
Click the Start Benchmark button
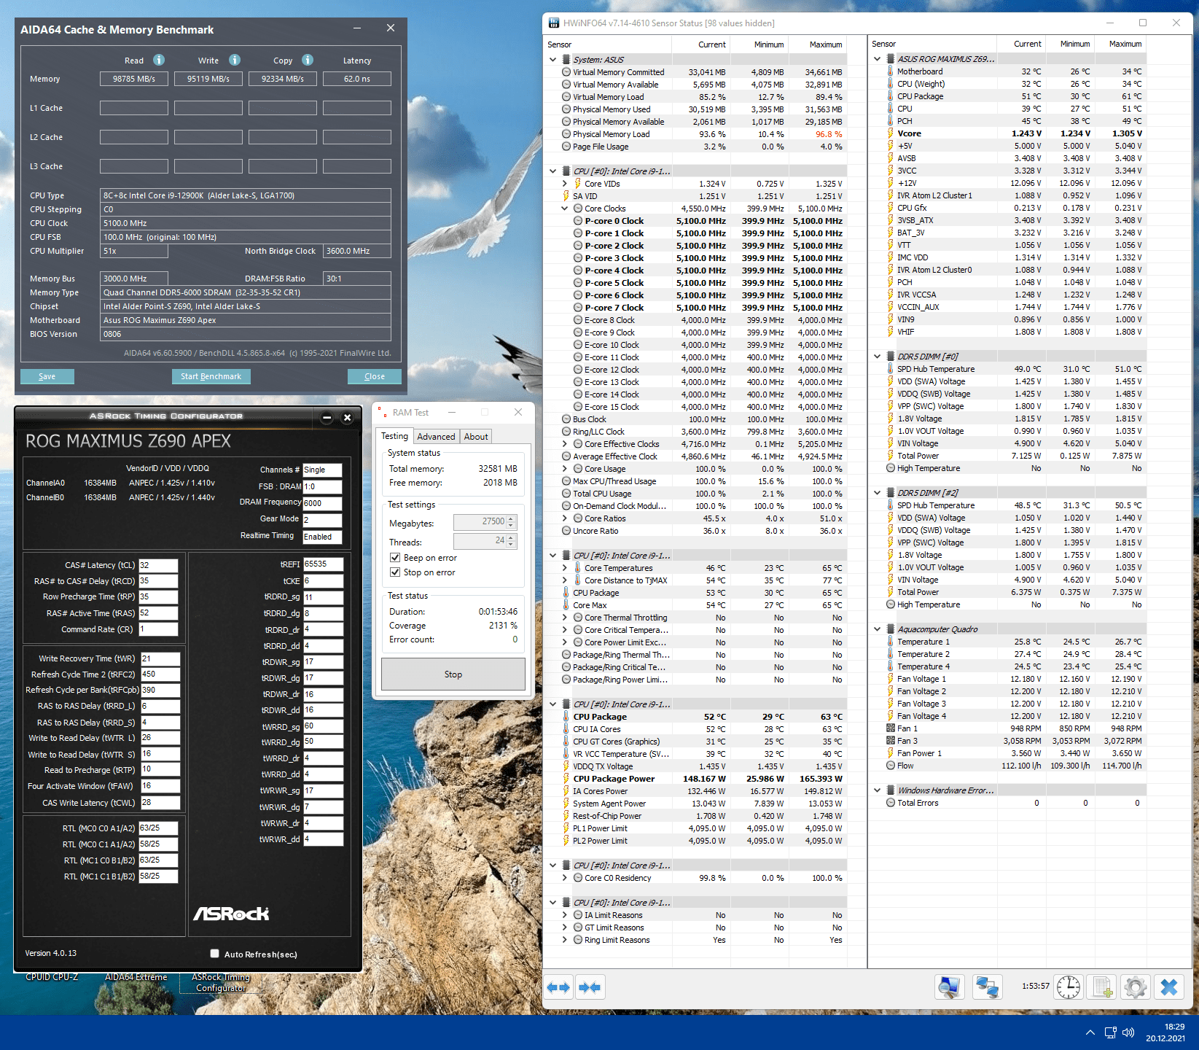211,376
